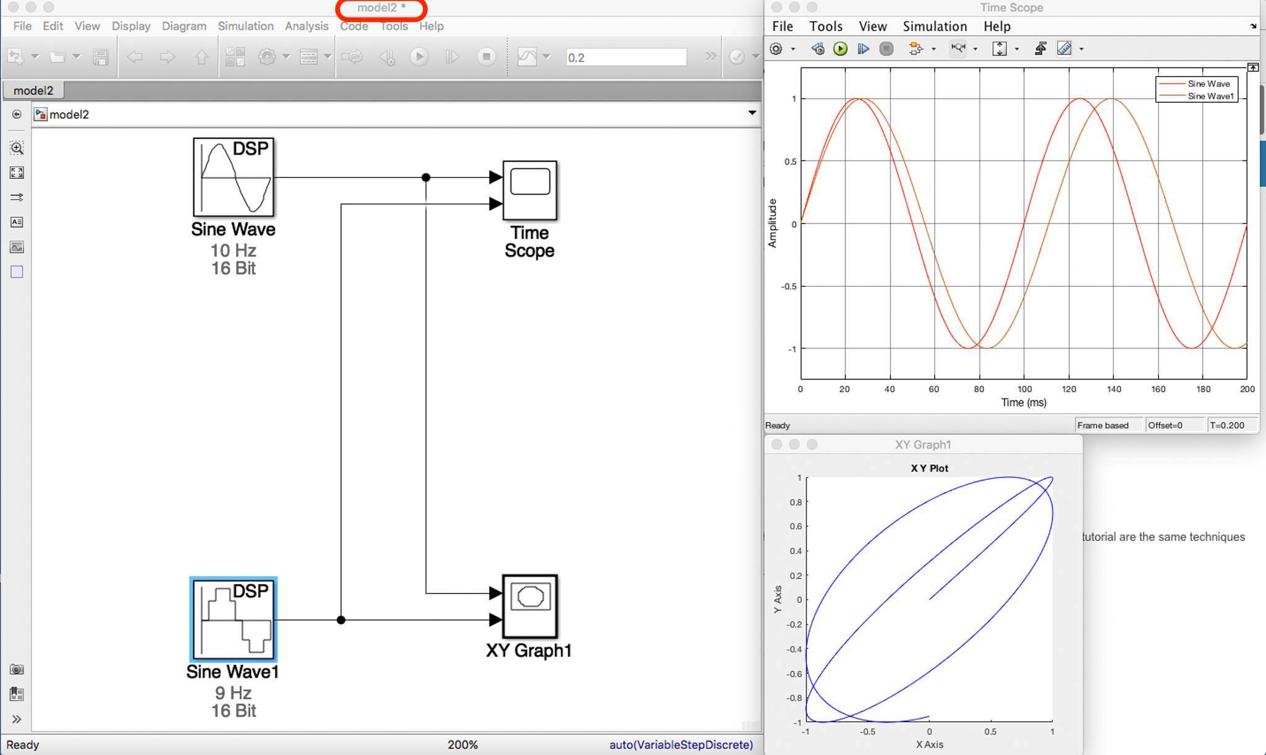Click Fit to View icon in sidebar
This screenshot has width=1266, height=755.
[x=17, y=173]
